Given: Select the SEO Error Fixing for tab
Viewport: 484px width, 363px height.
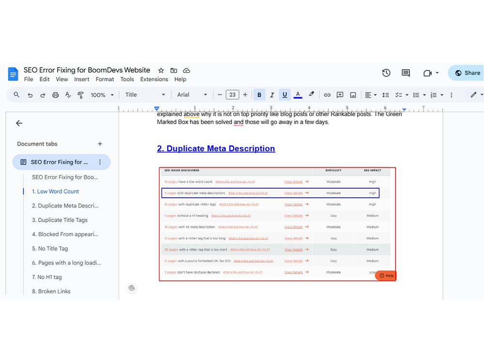Looking at the screenshot, I should [x=61, y=162].
